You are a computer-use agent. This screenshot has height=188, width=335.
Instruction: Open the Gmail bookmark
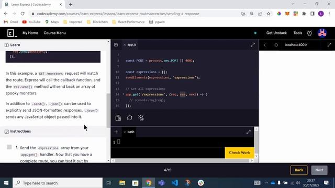(11, 22)
